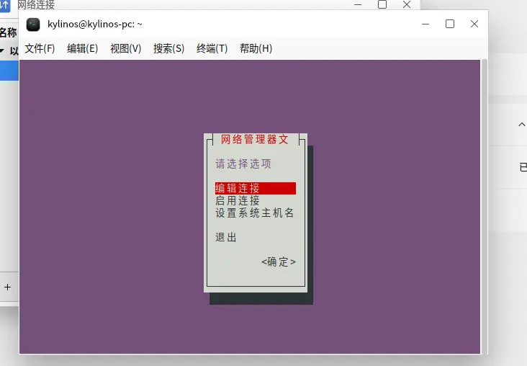Minimize the 网络连接 window
The width and height of the screenshot is (527, 366).
point(358,5)
